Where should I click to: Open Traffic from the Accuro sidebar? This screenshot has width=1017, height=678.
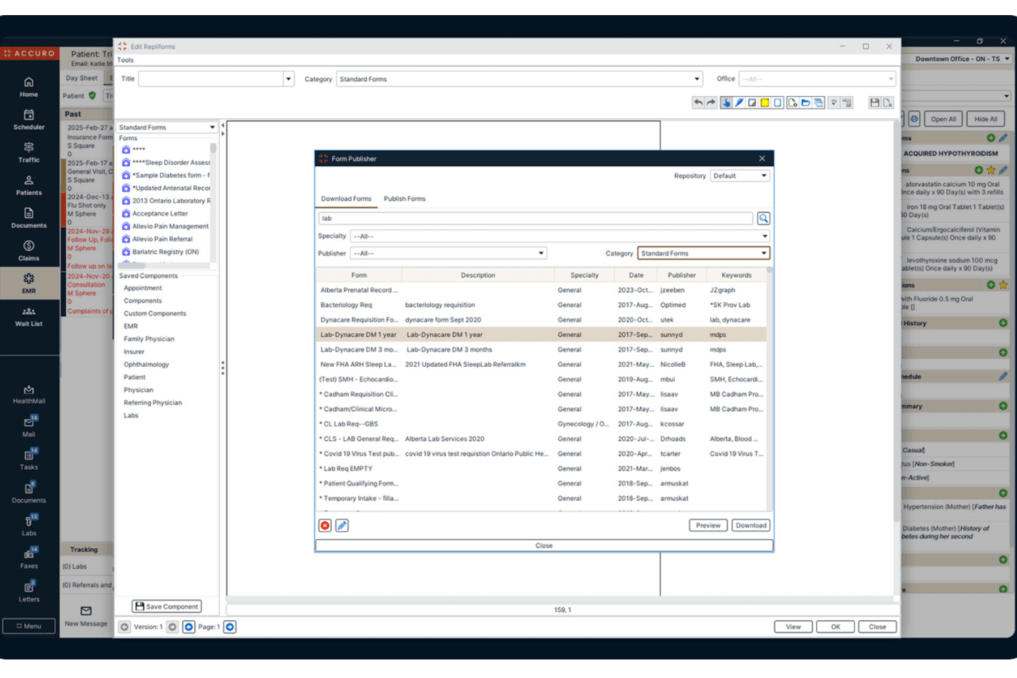29,152
